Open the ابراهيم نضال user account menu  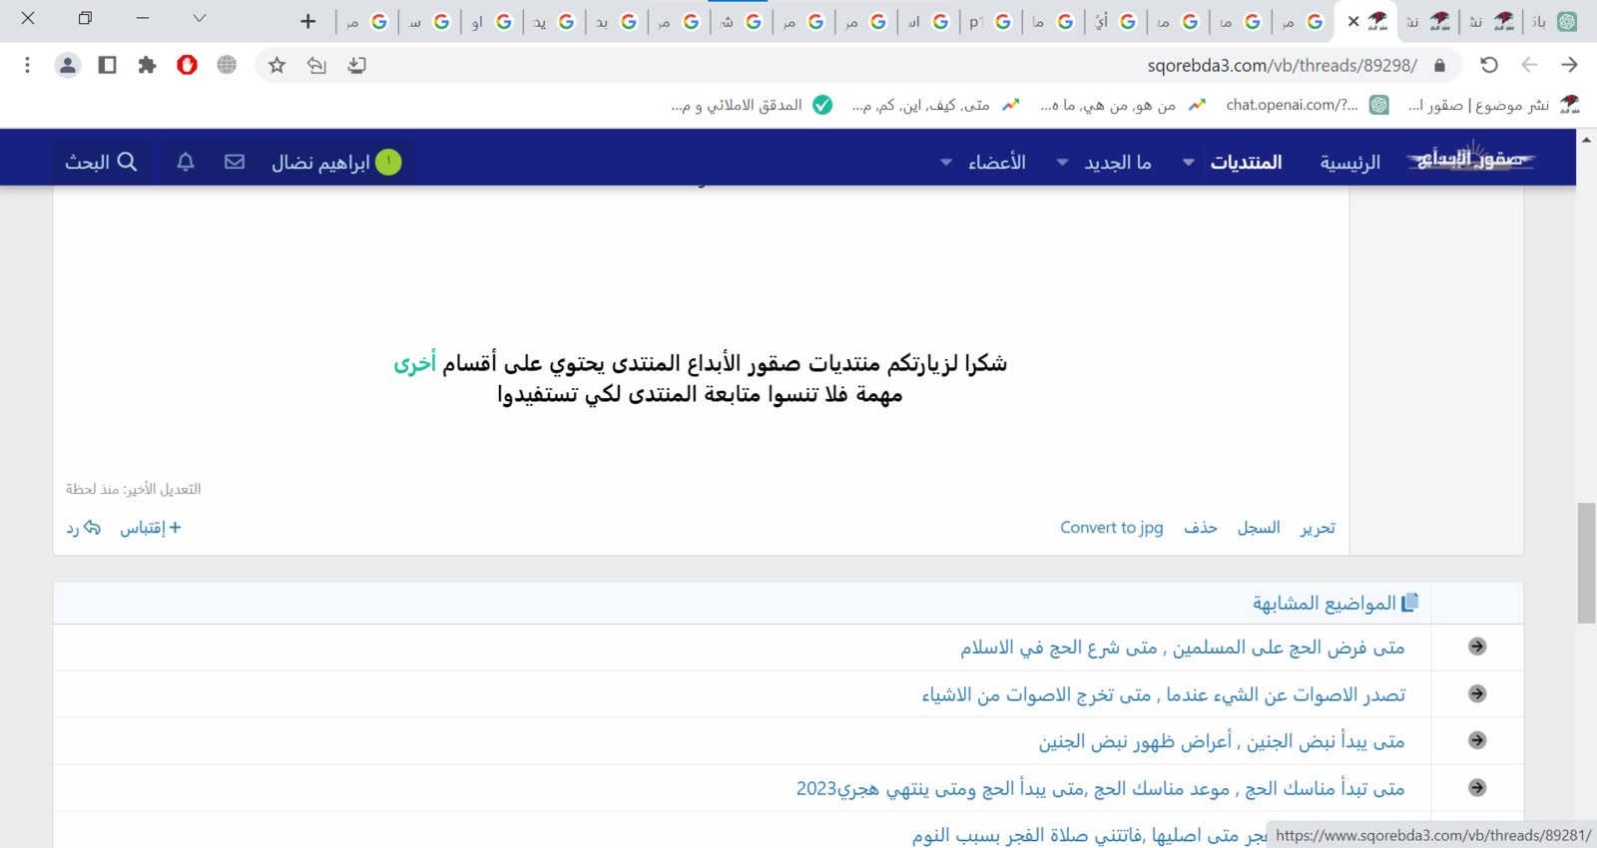(x=336, y=162)
